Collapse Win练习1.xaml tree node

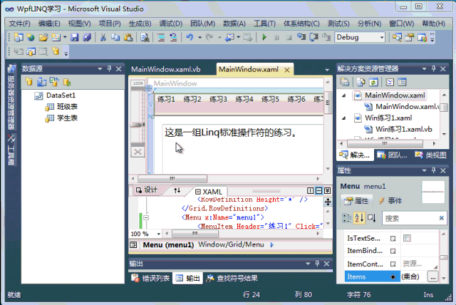344,118
